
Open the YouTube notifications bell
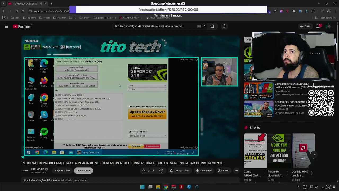tap(318, 26)
